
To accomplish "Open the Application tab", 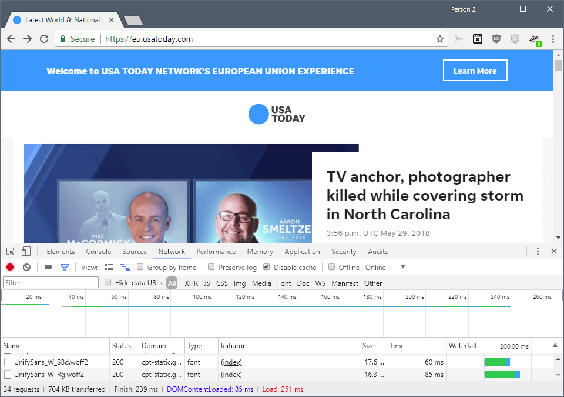I will [302, 252].
